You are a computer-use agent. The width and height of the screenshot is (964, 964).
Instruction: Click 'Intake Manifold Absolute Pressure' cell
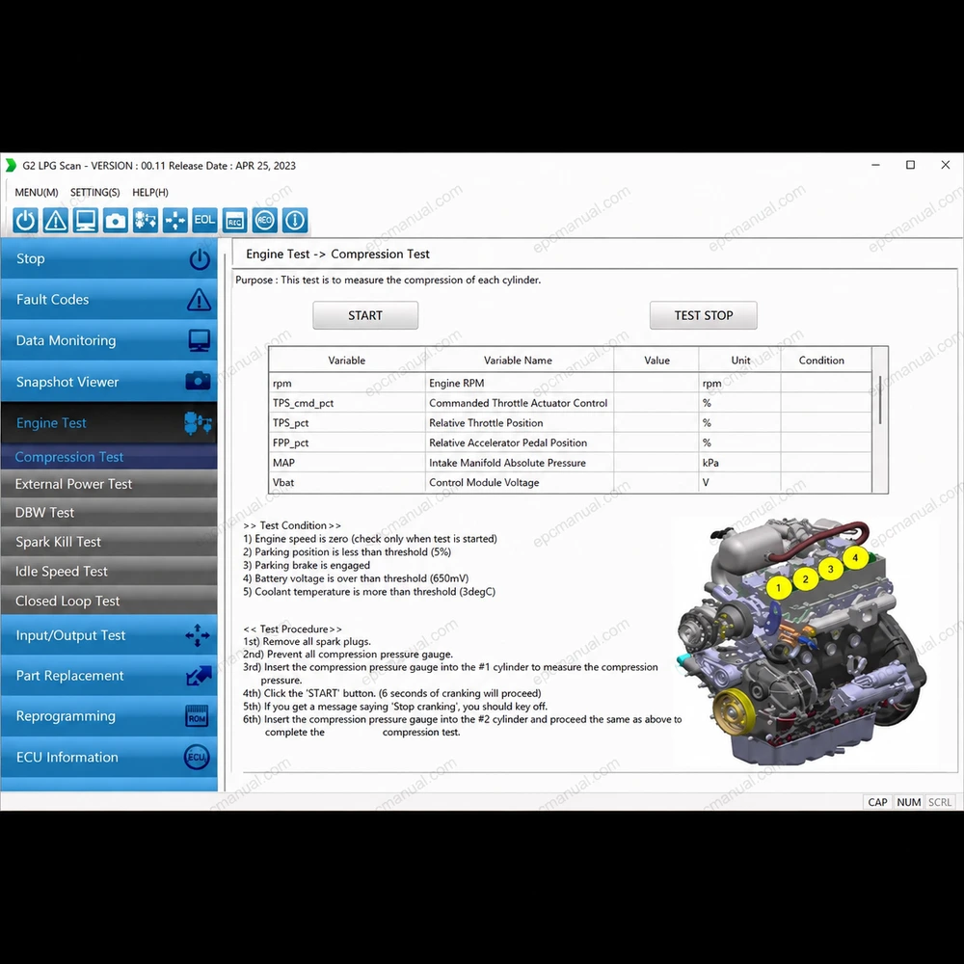519,463
